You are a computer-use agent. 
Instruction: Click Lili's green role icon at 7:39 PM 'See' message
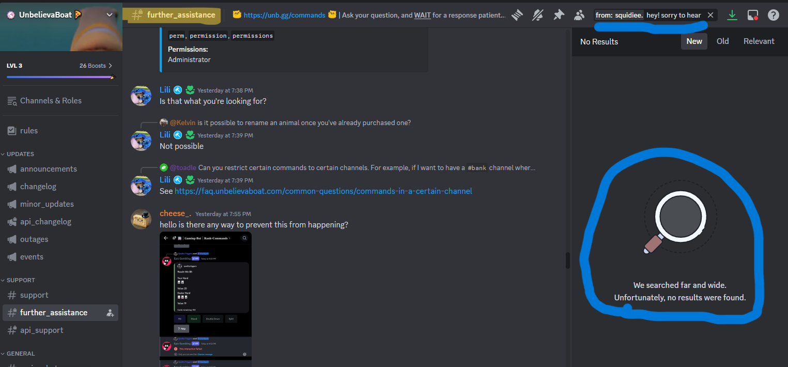(190, 180)
